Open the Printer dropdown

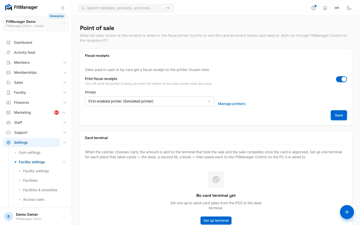tap(149, 101)
